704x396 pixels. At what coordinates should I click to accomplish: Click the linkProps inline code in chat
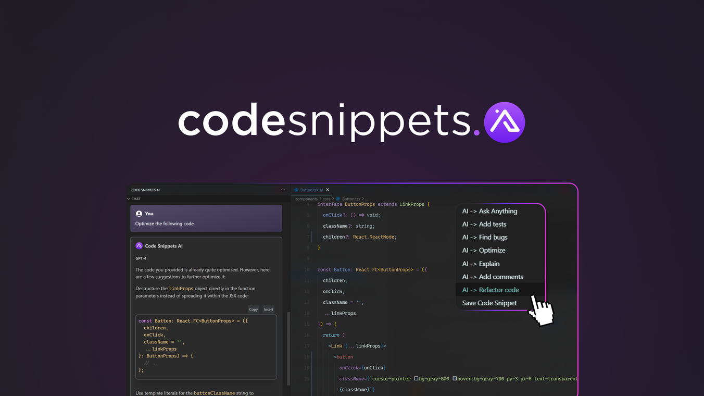[181, 289]
